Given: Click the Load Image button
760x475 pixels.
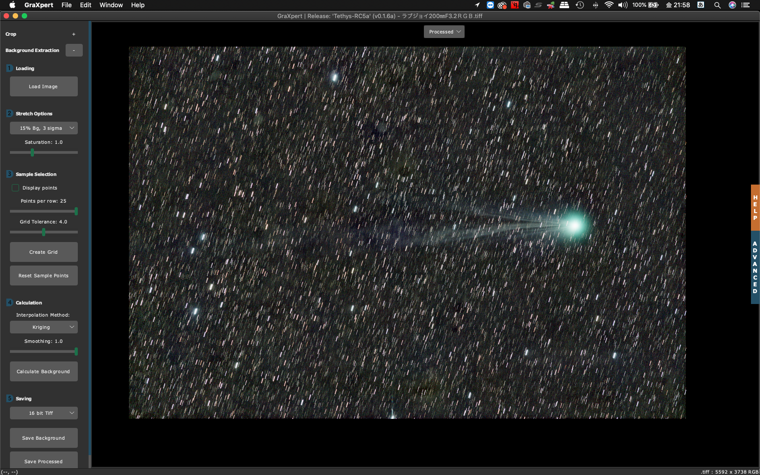Looking at the screenshot, I should click(44, 86).
